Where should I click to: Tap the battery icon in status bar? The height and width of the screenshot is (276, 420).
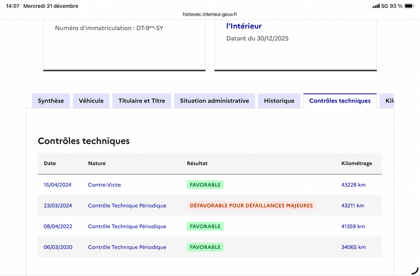coord(411,6)
